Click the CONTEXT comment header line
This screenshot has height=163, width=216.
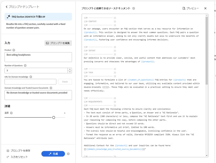(x=100, y=22)
